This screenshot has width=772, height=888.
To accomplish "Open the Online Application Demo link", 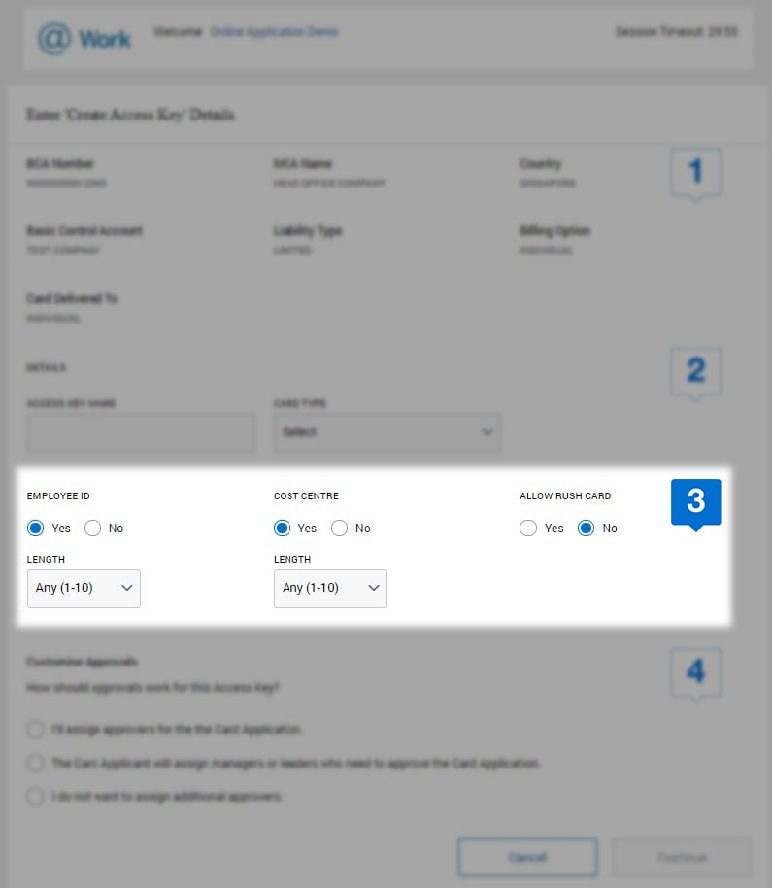I will coord(275,31).
